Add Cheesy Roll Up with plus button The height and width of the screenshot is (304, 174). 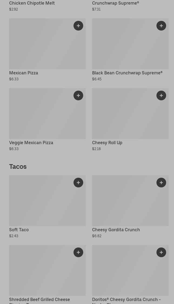coord(161,95)
